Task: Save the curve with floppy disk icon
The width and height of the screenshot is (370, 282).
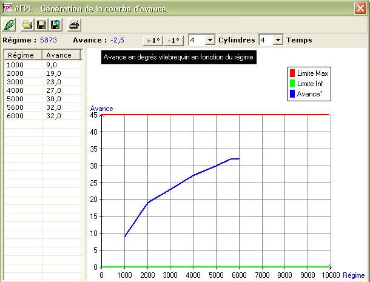Action: 41,25
